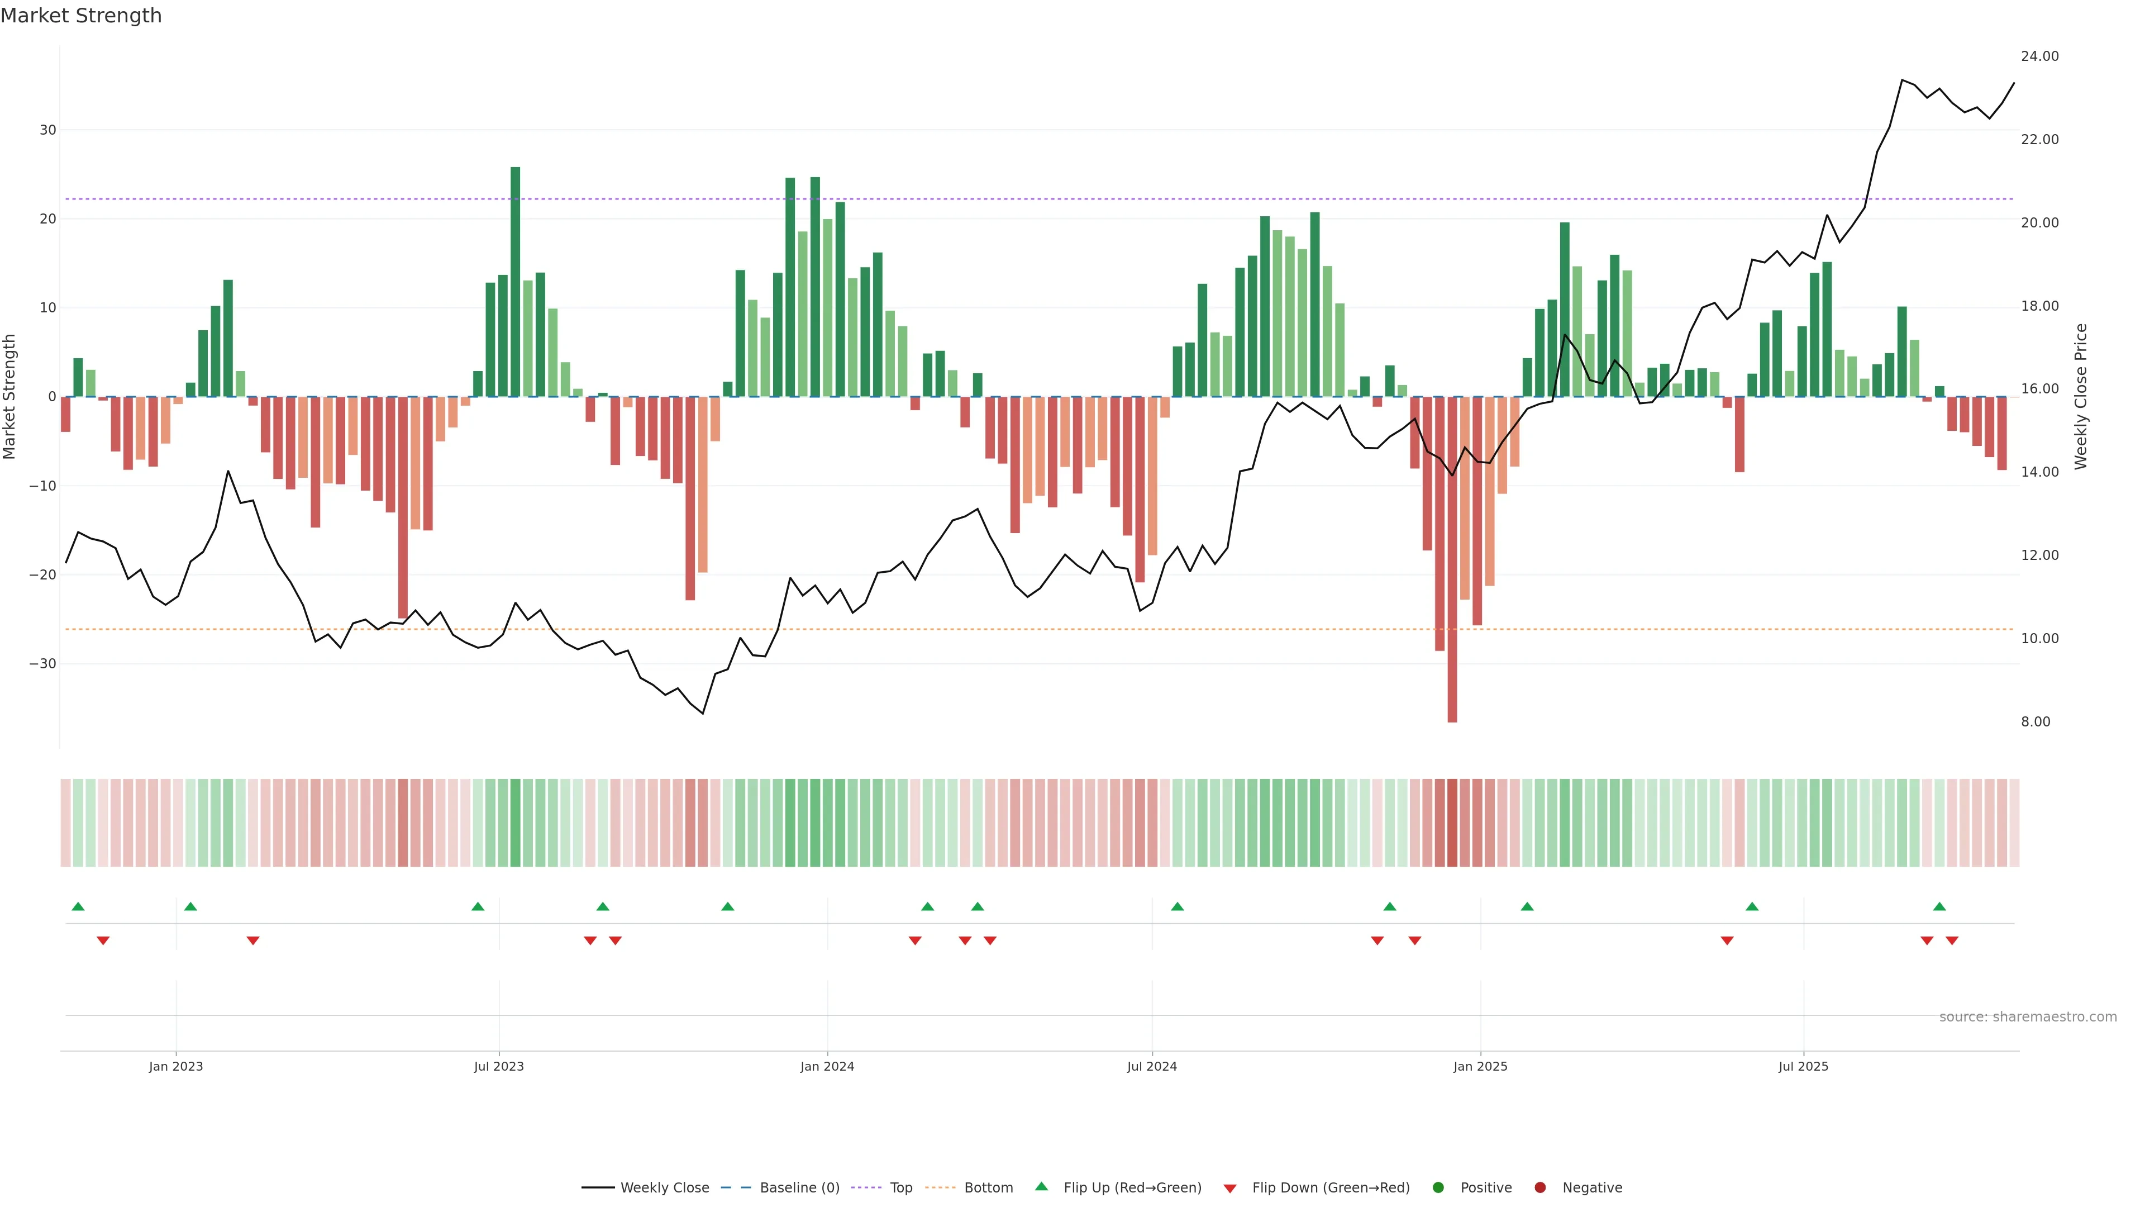This screenshot has width=2145, height=1207.
Task: Click the darkest red cell in the heatmap strip
Action: 1452,822
